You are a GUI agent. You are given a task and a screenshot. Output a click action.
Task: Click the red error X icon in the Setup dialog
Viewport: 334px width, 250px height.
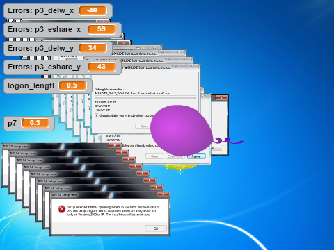click(61, 209)
